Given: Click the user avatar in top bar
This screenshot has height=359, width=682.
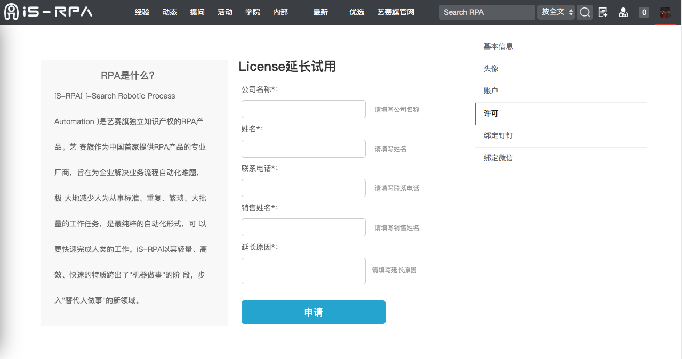Looking at the screenshot, I should (665, 11).
